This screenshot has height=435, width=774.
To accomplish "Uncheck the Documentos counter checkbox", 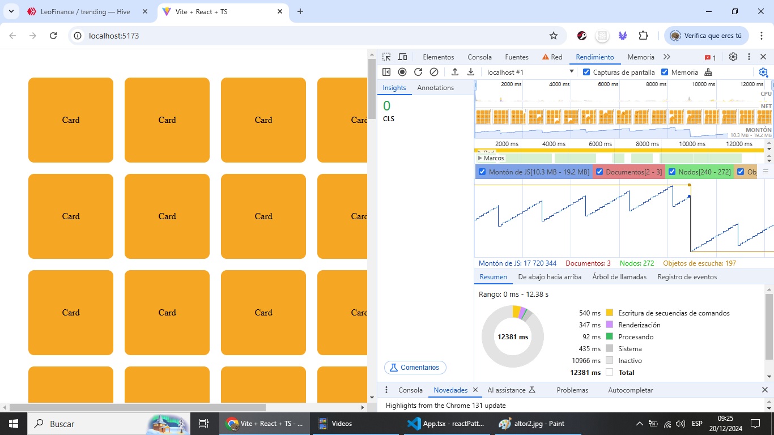I will pos(599,172).
